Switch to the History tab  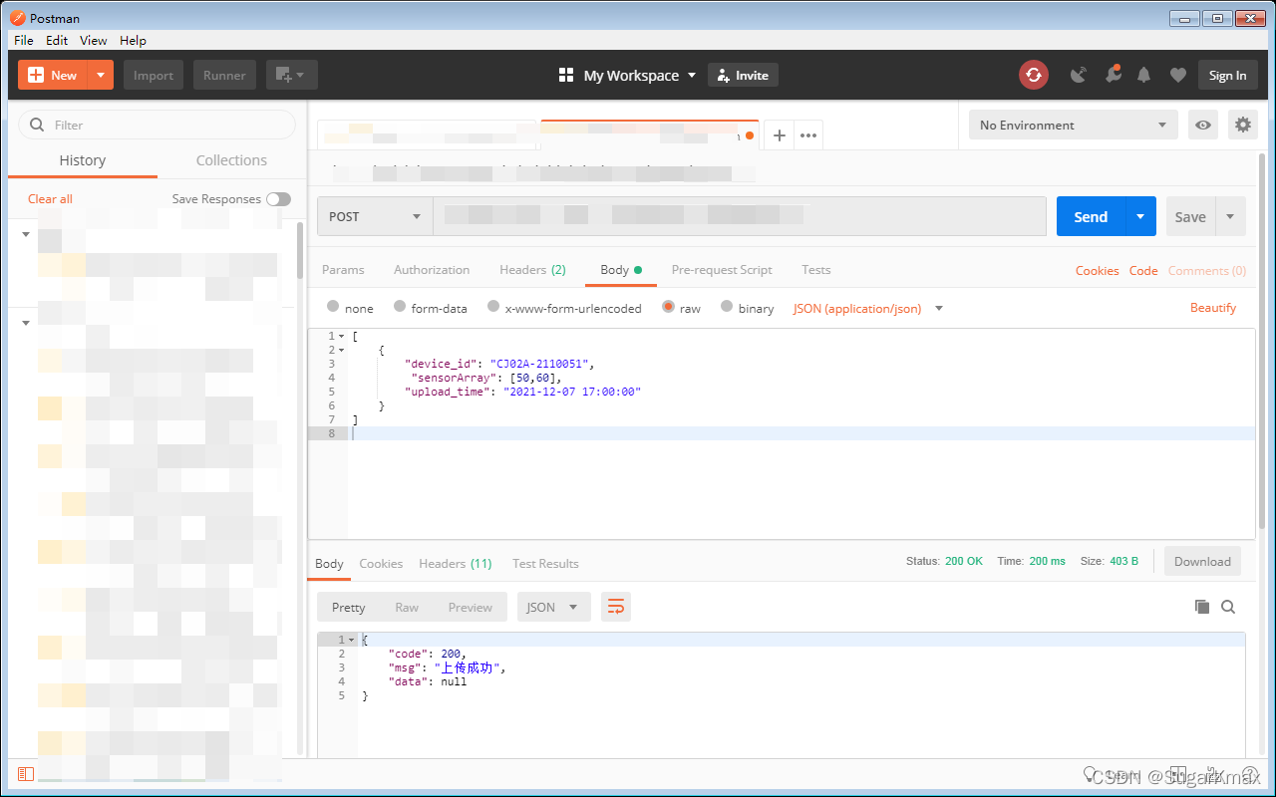click(x=83, y=160)
